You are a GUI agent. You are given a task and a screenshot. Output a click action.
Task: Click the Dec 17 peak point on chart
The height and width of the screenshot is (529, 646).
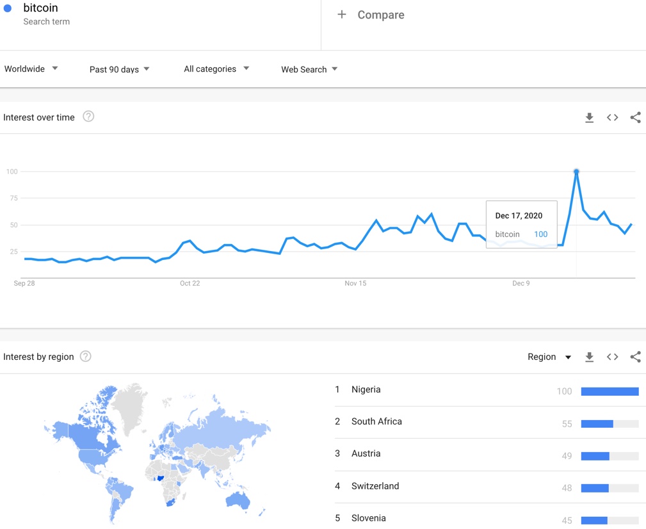(x=576, y=172)
